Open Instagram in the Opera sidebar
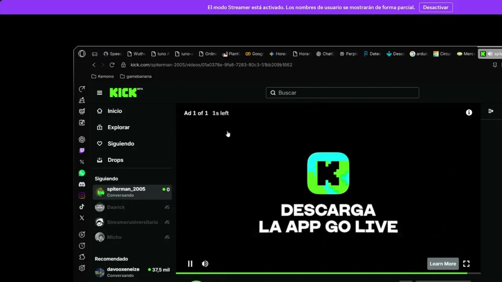 [x=82, y=195]
